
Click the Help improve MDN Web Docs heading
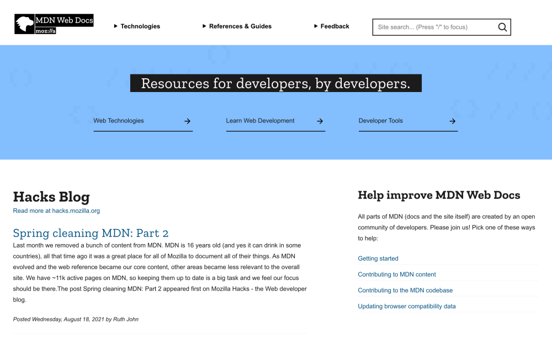pyautogui.click(x=439, y=195)
